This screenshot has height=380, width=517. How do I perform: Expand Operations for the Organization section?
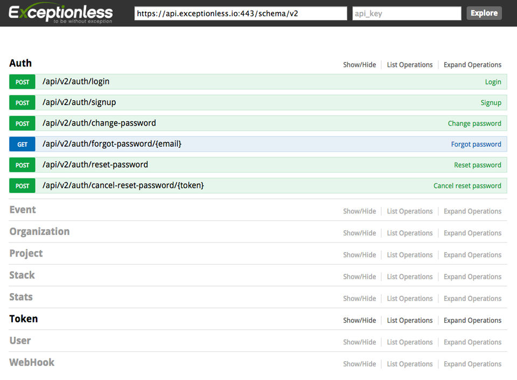tap(472, 233)
